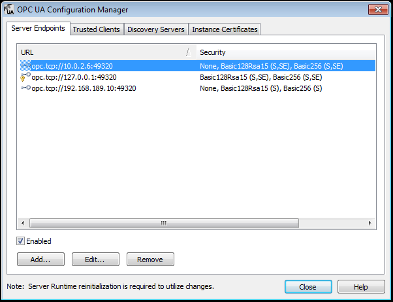Toggle the Enabled checkbox
The image size is (393, 302).
[x=20, y=241]
